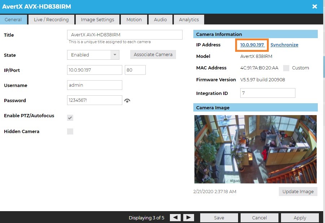
Task: Expand the State dropdown
Action: coord(115,55)
